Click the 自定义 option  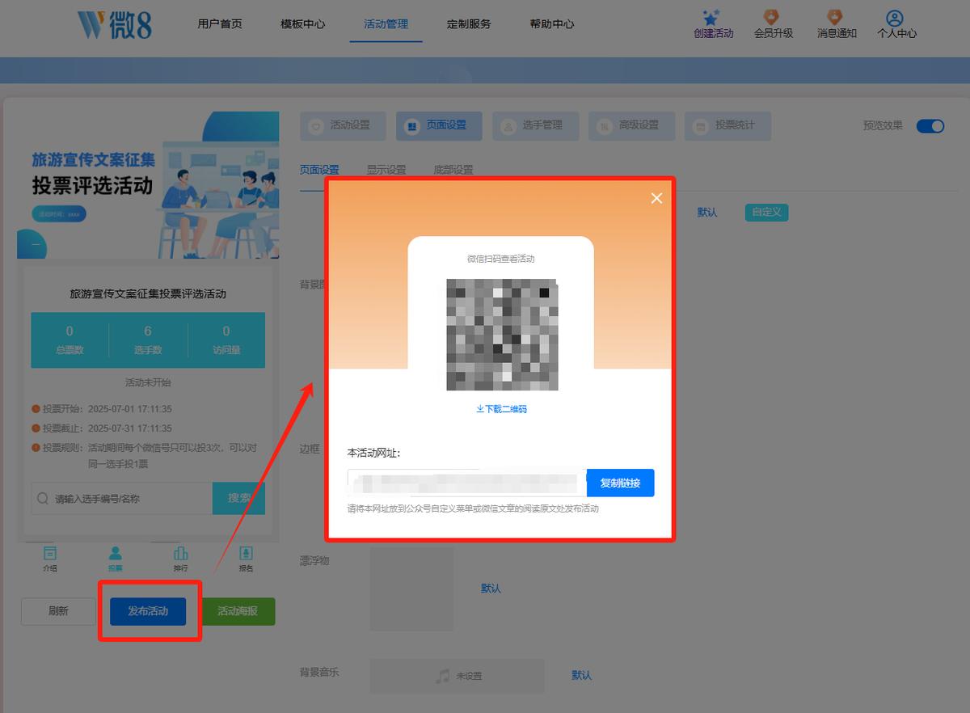click(x=766, y=212)
